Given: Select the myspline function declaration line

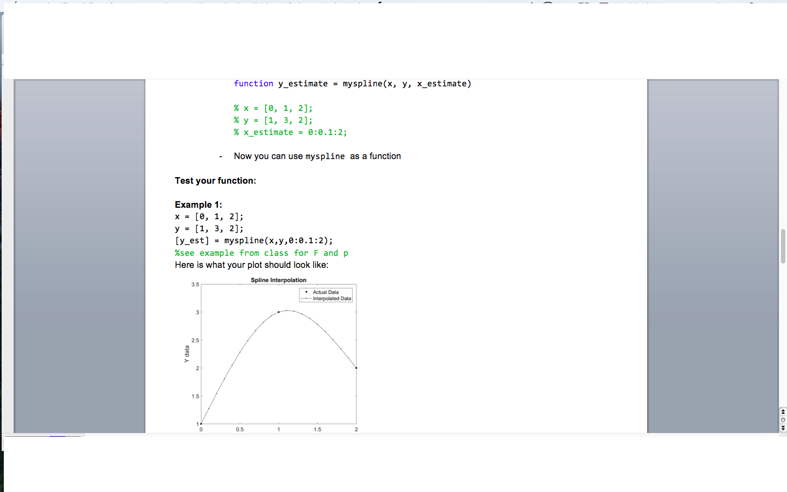Looking at the screenshot, I should coord(352,83).
